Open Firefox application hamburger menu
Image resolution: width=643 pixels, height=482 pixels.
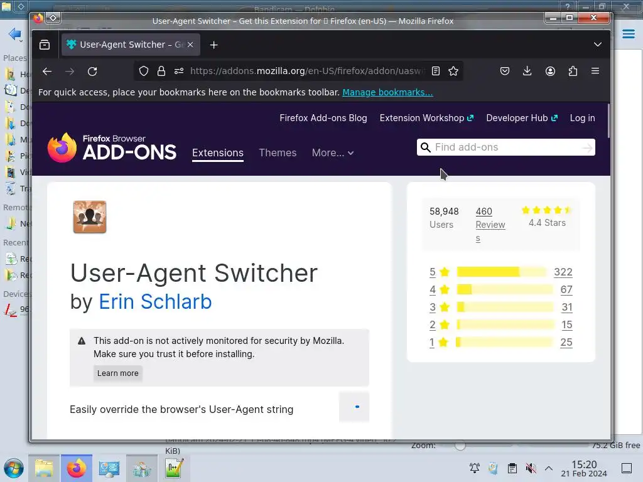click(x=595, y=72)
